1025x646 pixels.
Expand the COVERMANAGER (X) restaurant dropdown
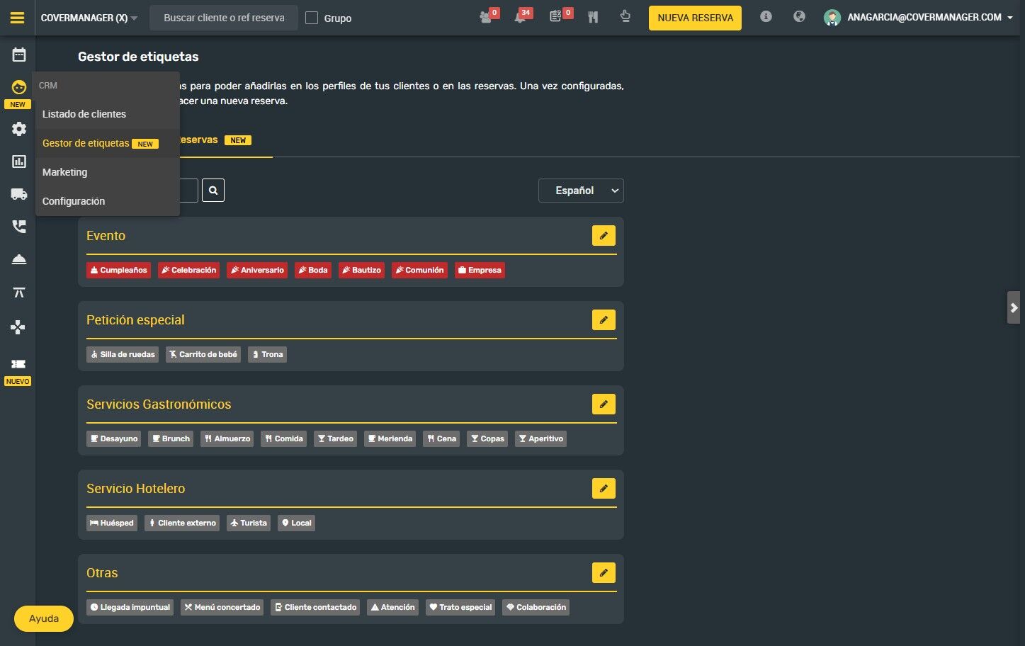coord(89,18)
